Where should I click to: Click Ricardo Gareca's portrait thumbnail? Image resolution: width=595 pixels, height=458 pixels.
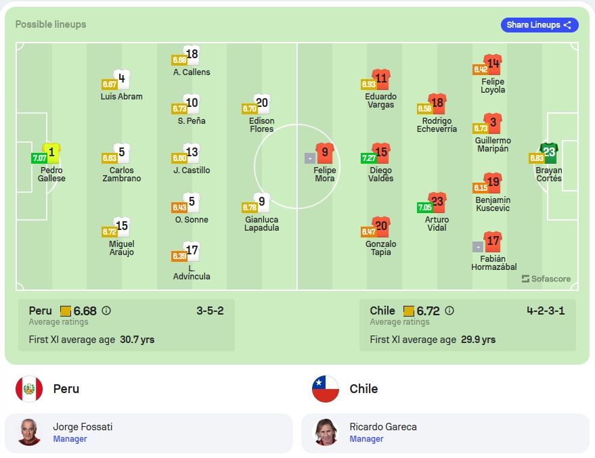click(326, 432)
